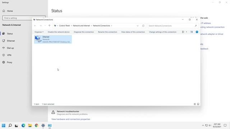
Task: Switch to Network Connections taskbar icon
Action: coord(50,125)
